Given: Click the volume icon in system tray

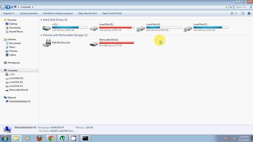Looking at the screenshot, I should [234, 138].
